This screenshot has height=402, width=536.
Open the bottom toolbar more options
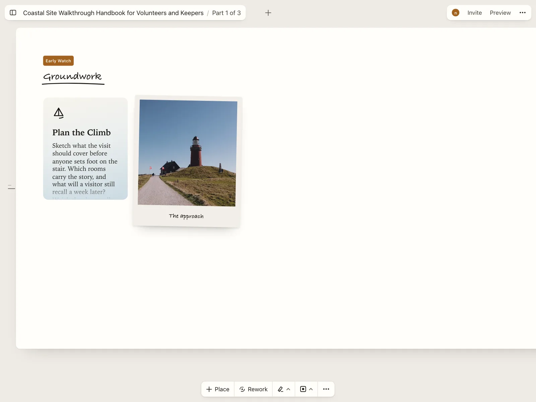(x=326, y=389)
